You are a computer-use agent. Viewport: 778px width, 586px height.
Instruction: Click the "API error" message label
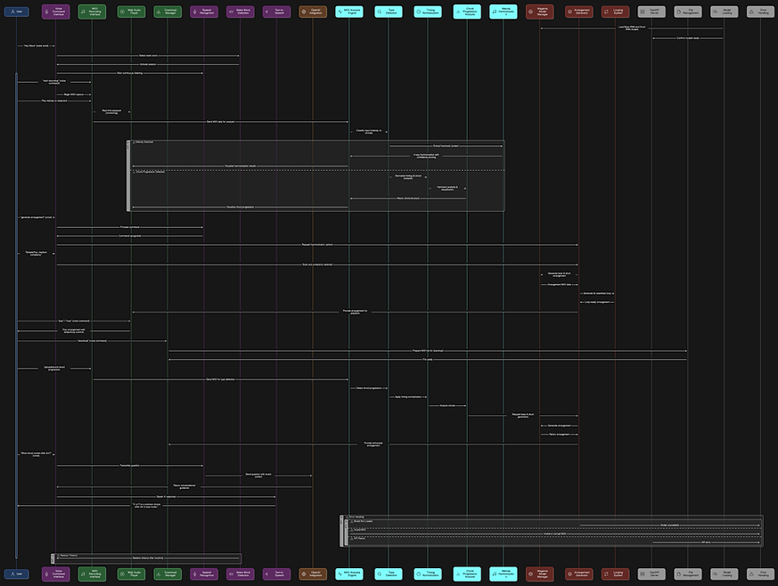(x=706, y=542)
